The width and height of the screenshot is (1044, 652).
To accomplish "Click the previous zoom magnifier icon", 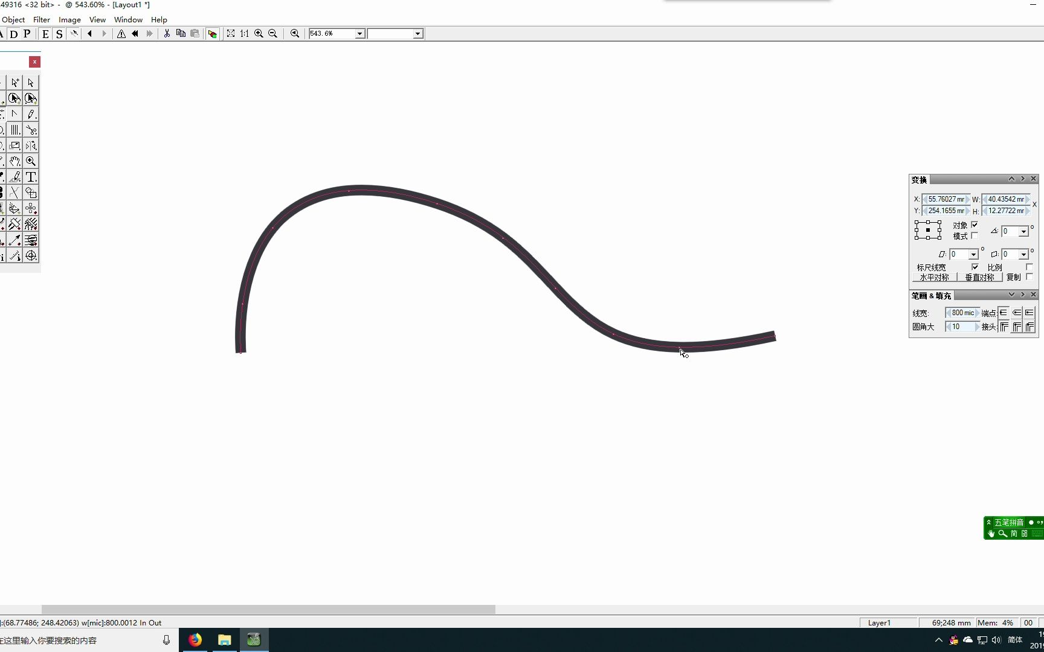I will 295,34.
